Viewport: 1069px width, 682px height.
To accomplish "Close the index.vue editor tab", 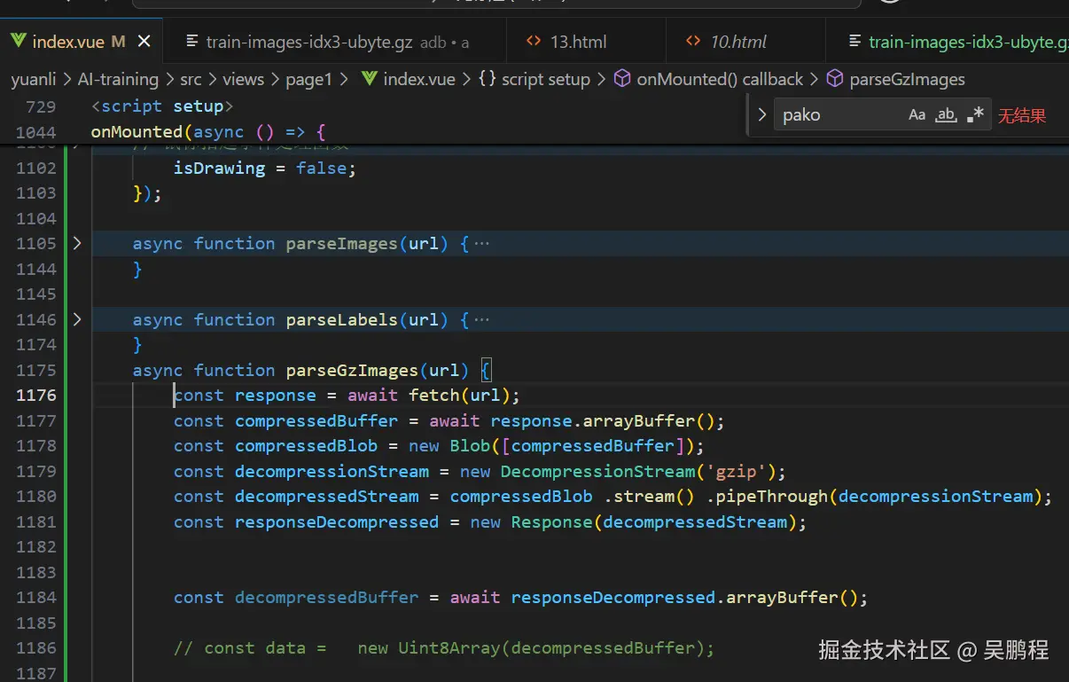I will pos(144,42).
